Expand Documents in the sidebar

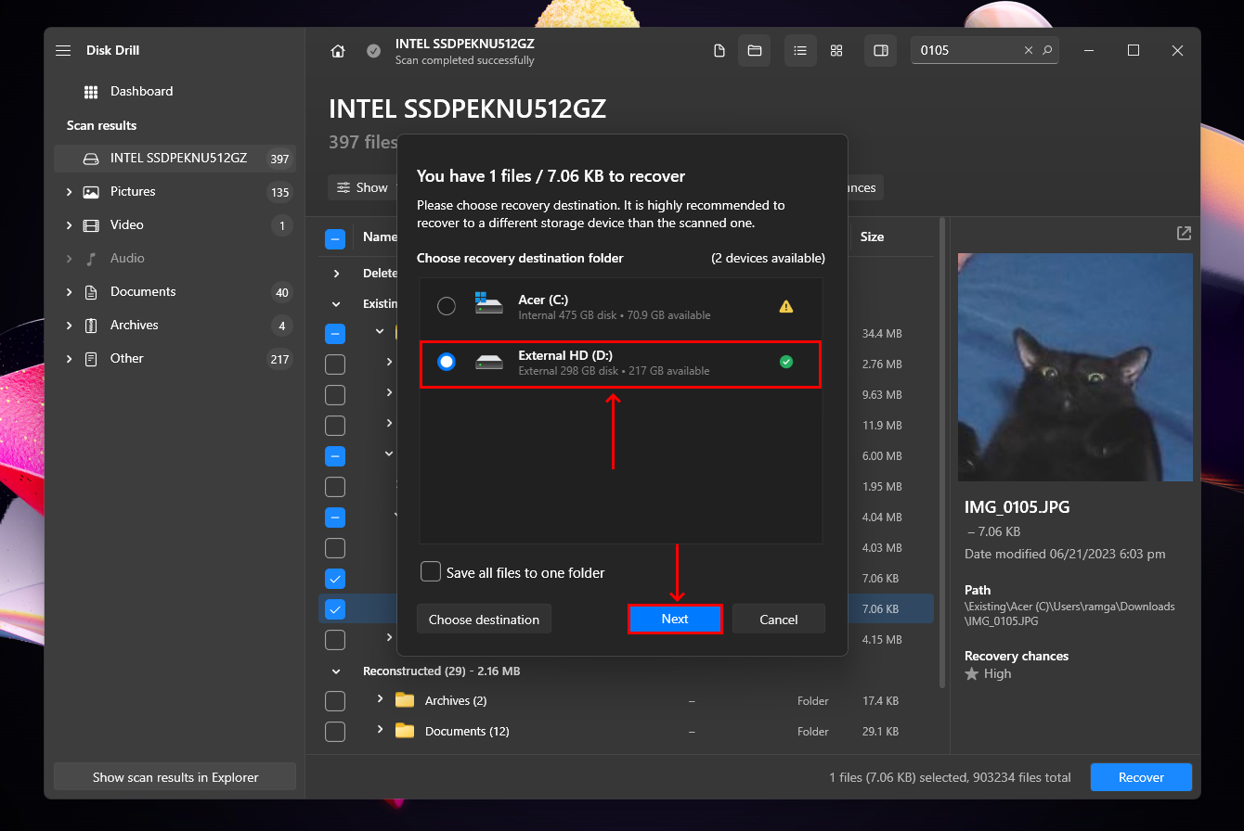69,292
